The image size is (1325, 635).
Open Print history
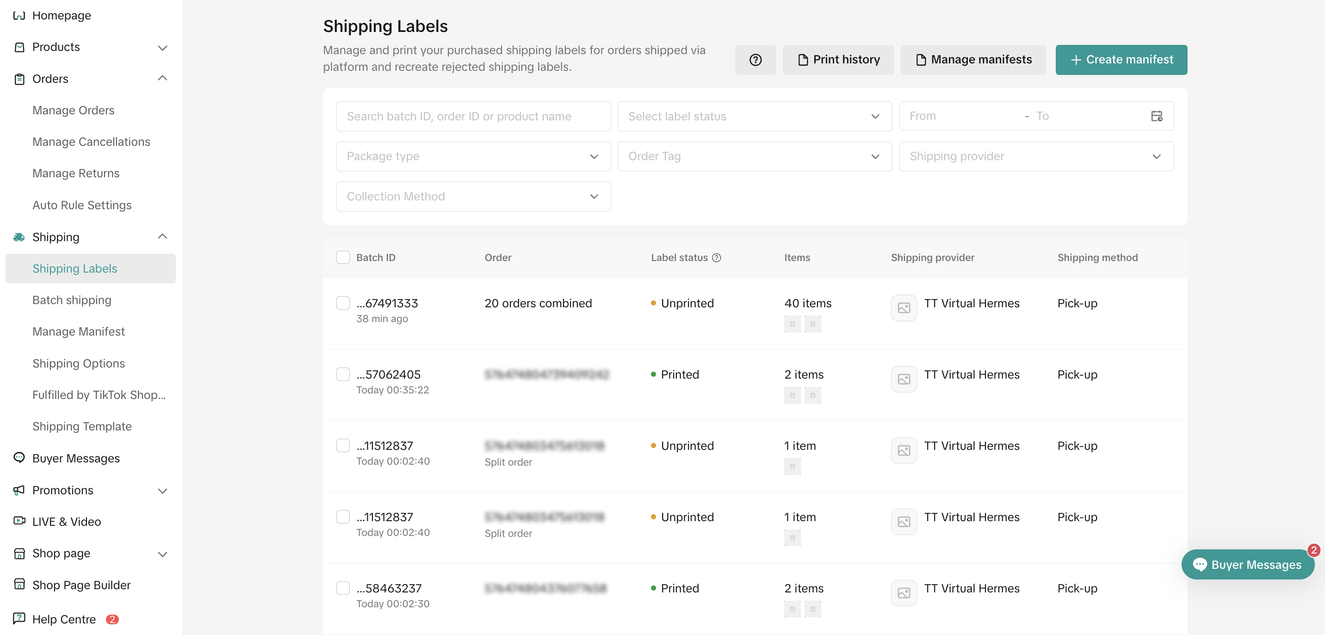[838, 60]
